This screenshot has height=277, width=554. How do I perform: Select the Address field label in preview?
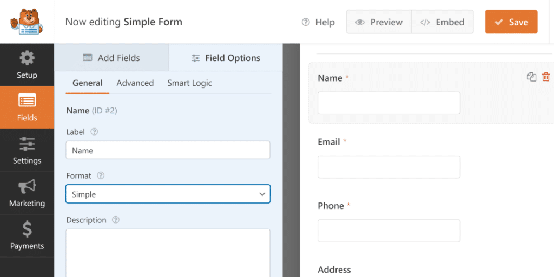click(334, 269)
